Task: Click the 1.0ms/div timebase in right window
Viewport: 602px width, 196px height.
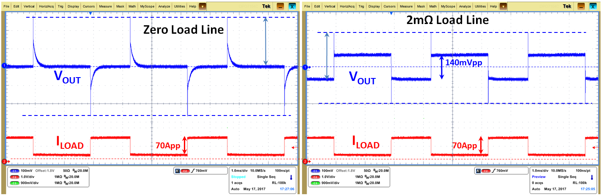Action: tap(540, 171)
